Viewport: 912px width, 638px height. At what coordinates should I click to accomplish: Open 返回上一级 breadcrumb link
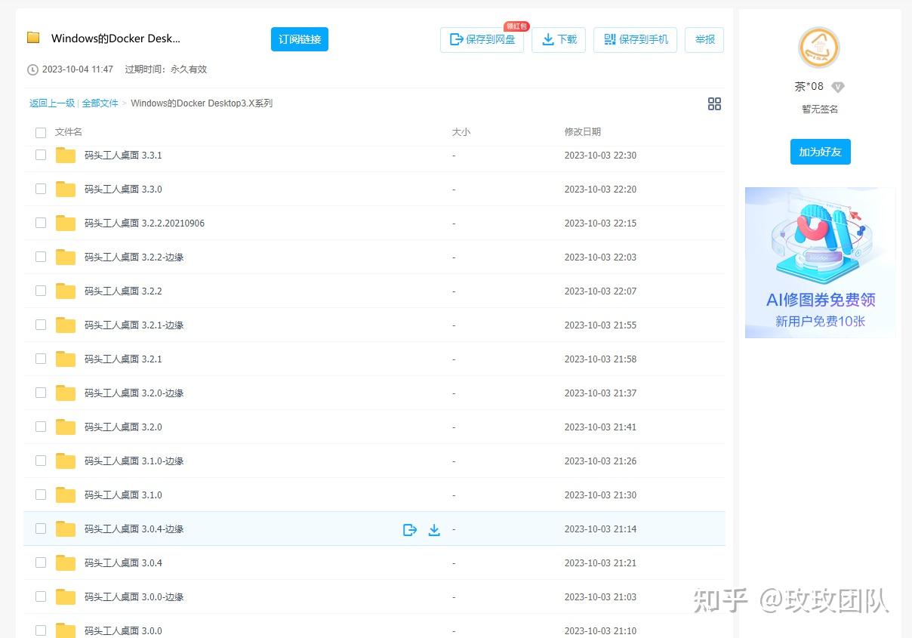tap(51, 103)
